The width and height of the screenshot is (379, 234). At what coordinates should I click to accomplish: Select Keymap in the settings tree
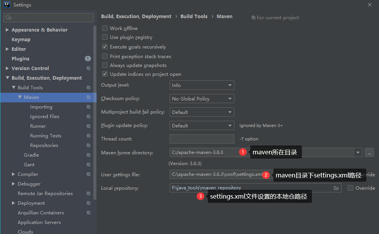[21, 40]
